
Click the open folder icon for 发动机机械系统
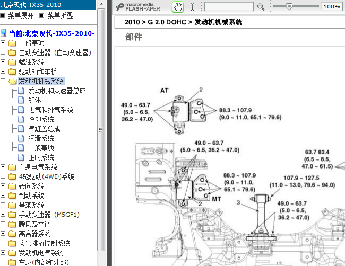[13, 81]
